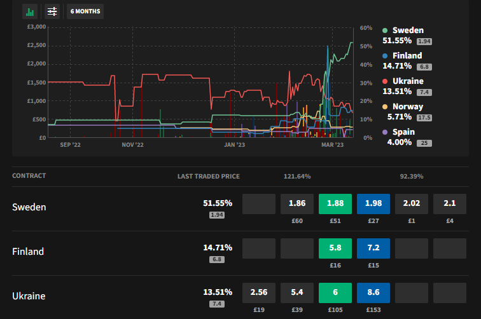Open the Sweden contract row name
The width and height of the screenshot is (481, 319).
click(29, 207)
